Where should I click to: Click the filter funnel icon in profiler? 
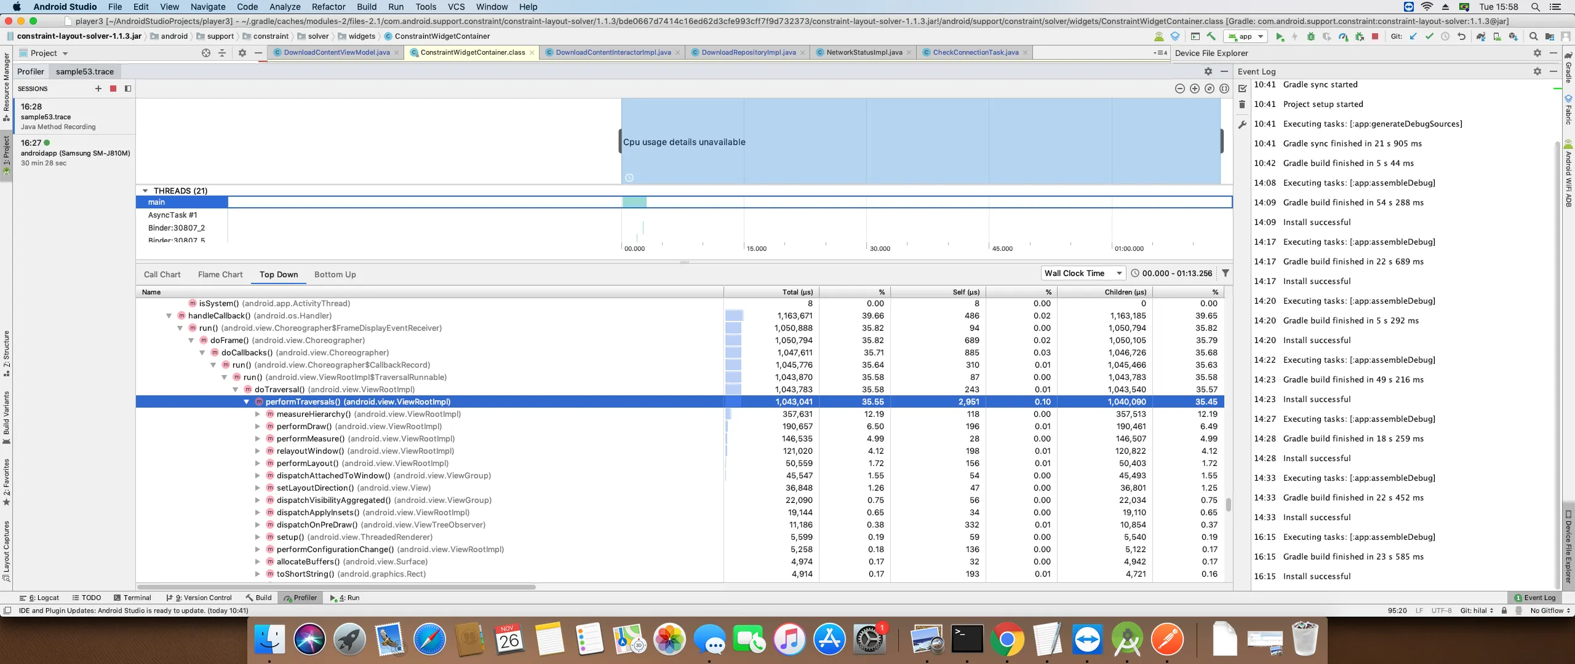coord(1225,273)
